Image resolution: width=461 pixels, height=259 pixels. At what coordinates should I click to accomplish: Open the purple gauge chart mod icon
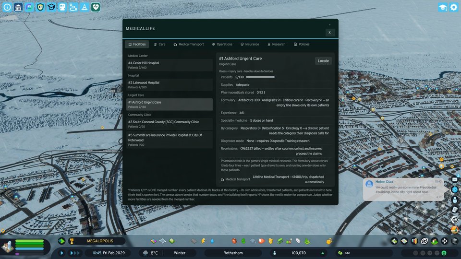(x=29, y=7)
